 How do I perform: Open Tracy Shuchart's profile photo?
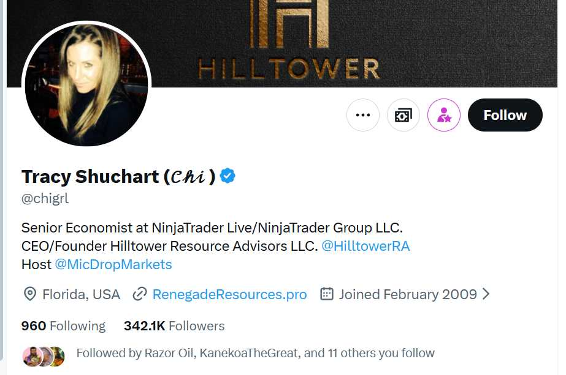pyautogui.click(x=86, y=86)
